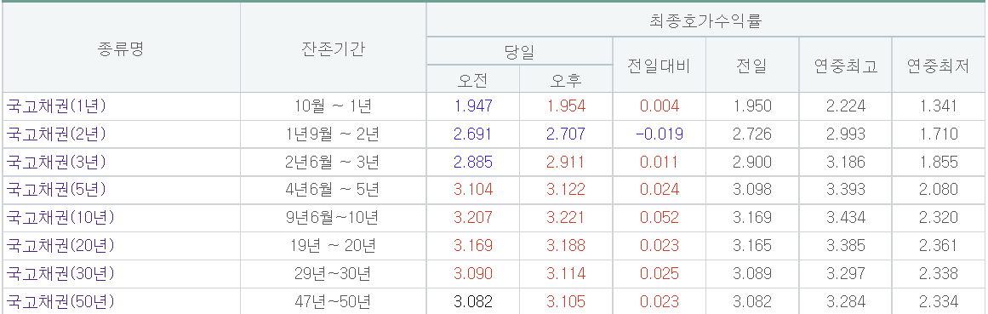
Task: Click the 3.385 yearly high value
Action: click(x=846, y=246)
